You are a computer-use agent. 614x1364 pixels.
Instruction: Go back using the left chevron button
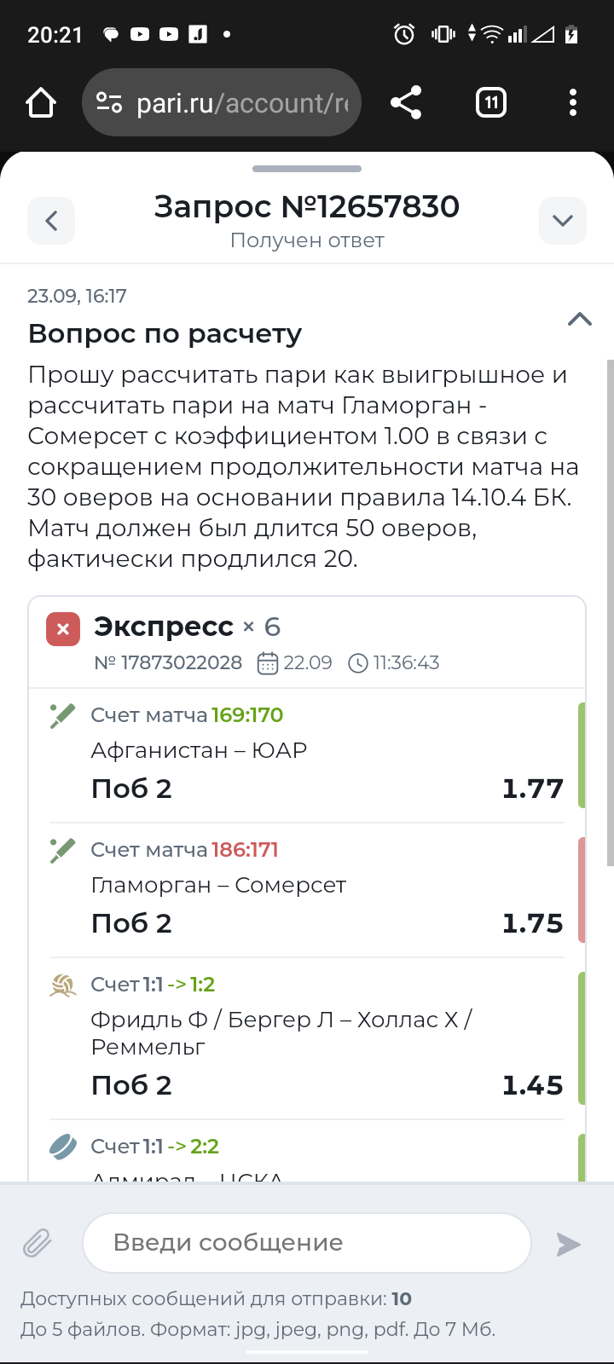(x=51, y=221)
